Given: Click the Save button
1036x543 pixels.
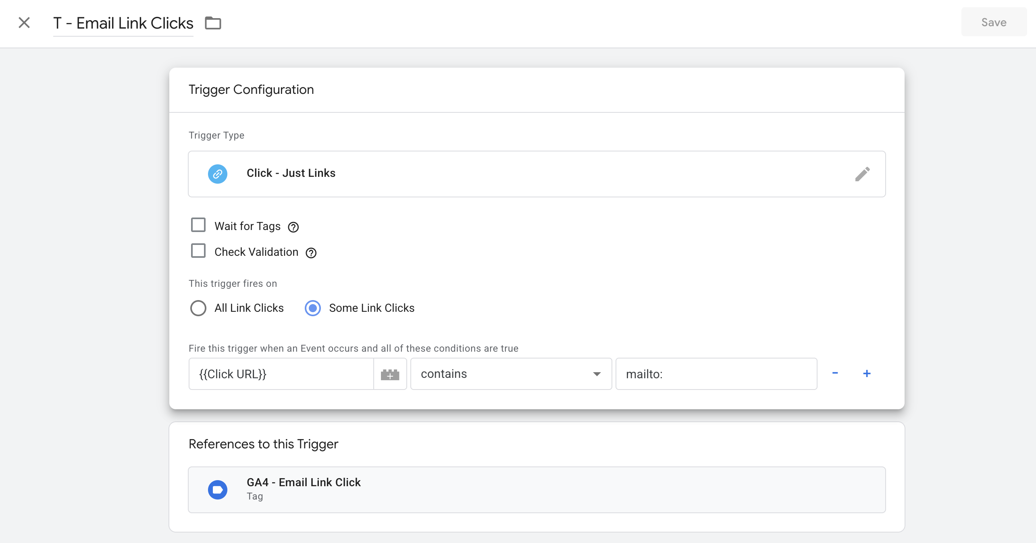Looking at the screenshot, I should coord(994,22).
